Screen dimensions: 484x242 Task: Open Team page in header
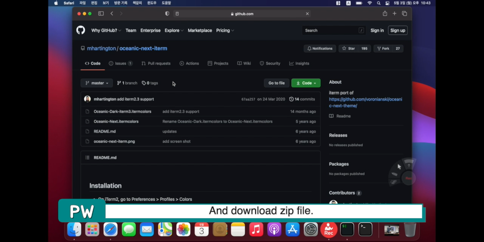[x=131, y=30]
